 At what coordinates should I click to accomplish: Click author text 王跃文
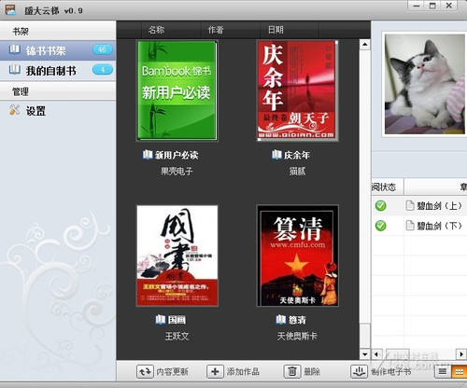(177, 336)
